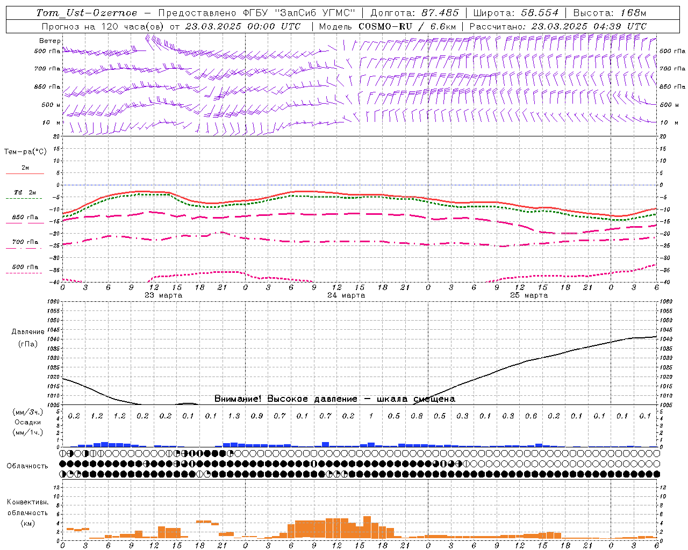
Task: Click the precipitation value 0.6
Action: (531, 416)
